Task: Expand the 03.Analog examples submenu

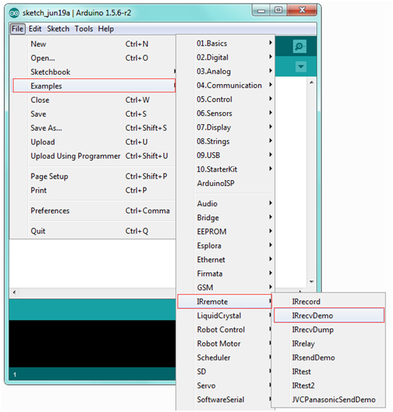Action: coord(226,71)
